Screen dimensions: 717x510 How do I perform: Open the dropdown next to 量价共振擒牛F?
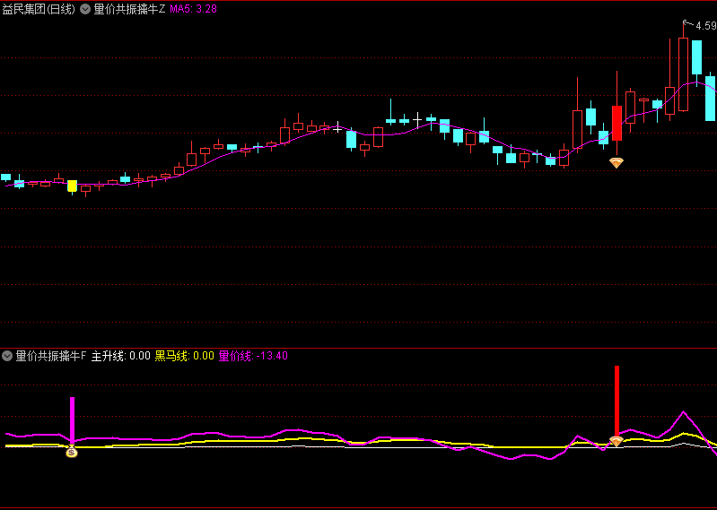tap(7, 356)
